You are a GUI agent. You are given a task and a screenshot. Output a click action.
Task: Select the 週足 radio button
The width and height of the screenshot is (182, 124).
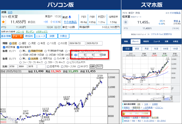pos(20,44)
